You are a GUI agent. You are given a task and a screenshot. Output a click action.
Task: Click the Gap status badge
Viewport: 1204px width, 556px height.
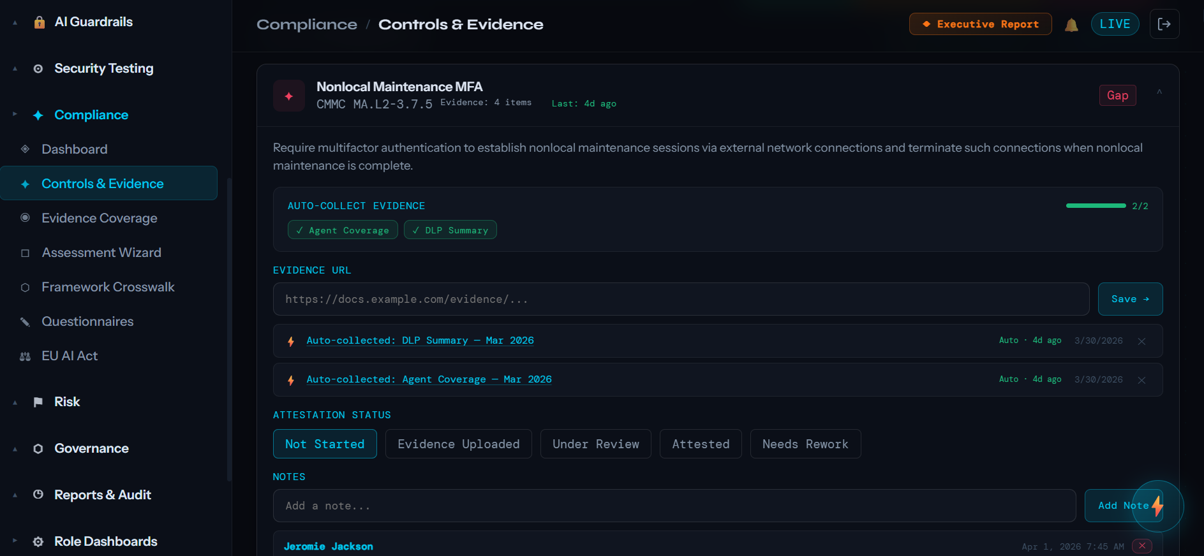(x=1117, y=96)
